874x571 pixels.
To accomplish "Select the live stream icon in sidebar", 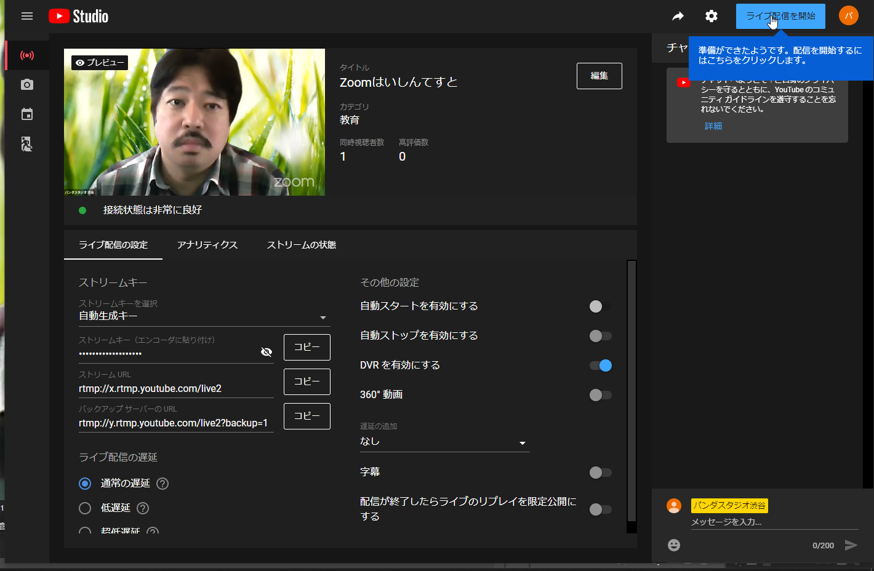I will pyautogui.click(x=27, y=55).
